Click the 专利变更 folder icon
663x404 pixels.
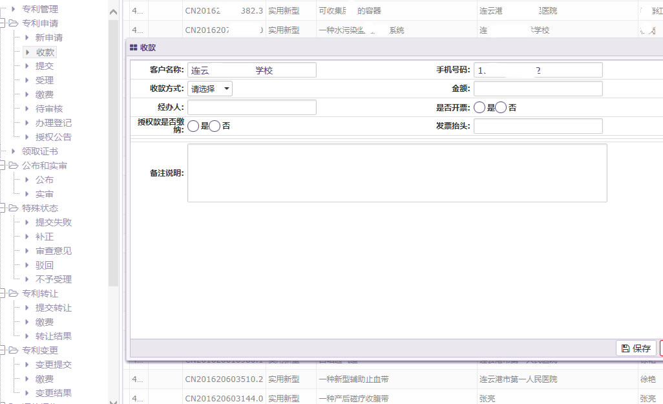click(x=13, y=350)
